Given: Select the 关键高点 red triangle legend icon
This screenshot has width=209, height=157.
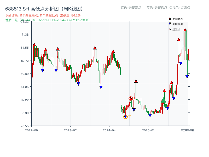Looking at the screenshot, I should click(170, 19).
